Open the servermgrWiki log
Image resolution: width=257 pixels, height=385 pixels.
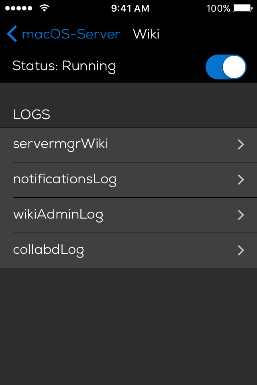pos(61,144)
